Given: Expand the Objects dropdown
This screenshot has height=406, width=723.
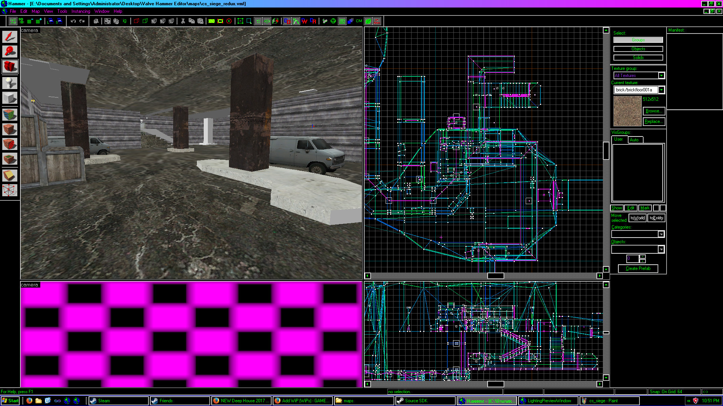Looking at the screenshot, I should coord(661,249).
